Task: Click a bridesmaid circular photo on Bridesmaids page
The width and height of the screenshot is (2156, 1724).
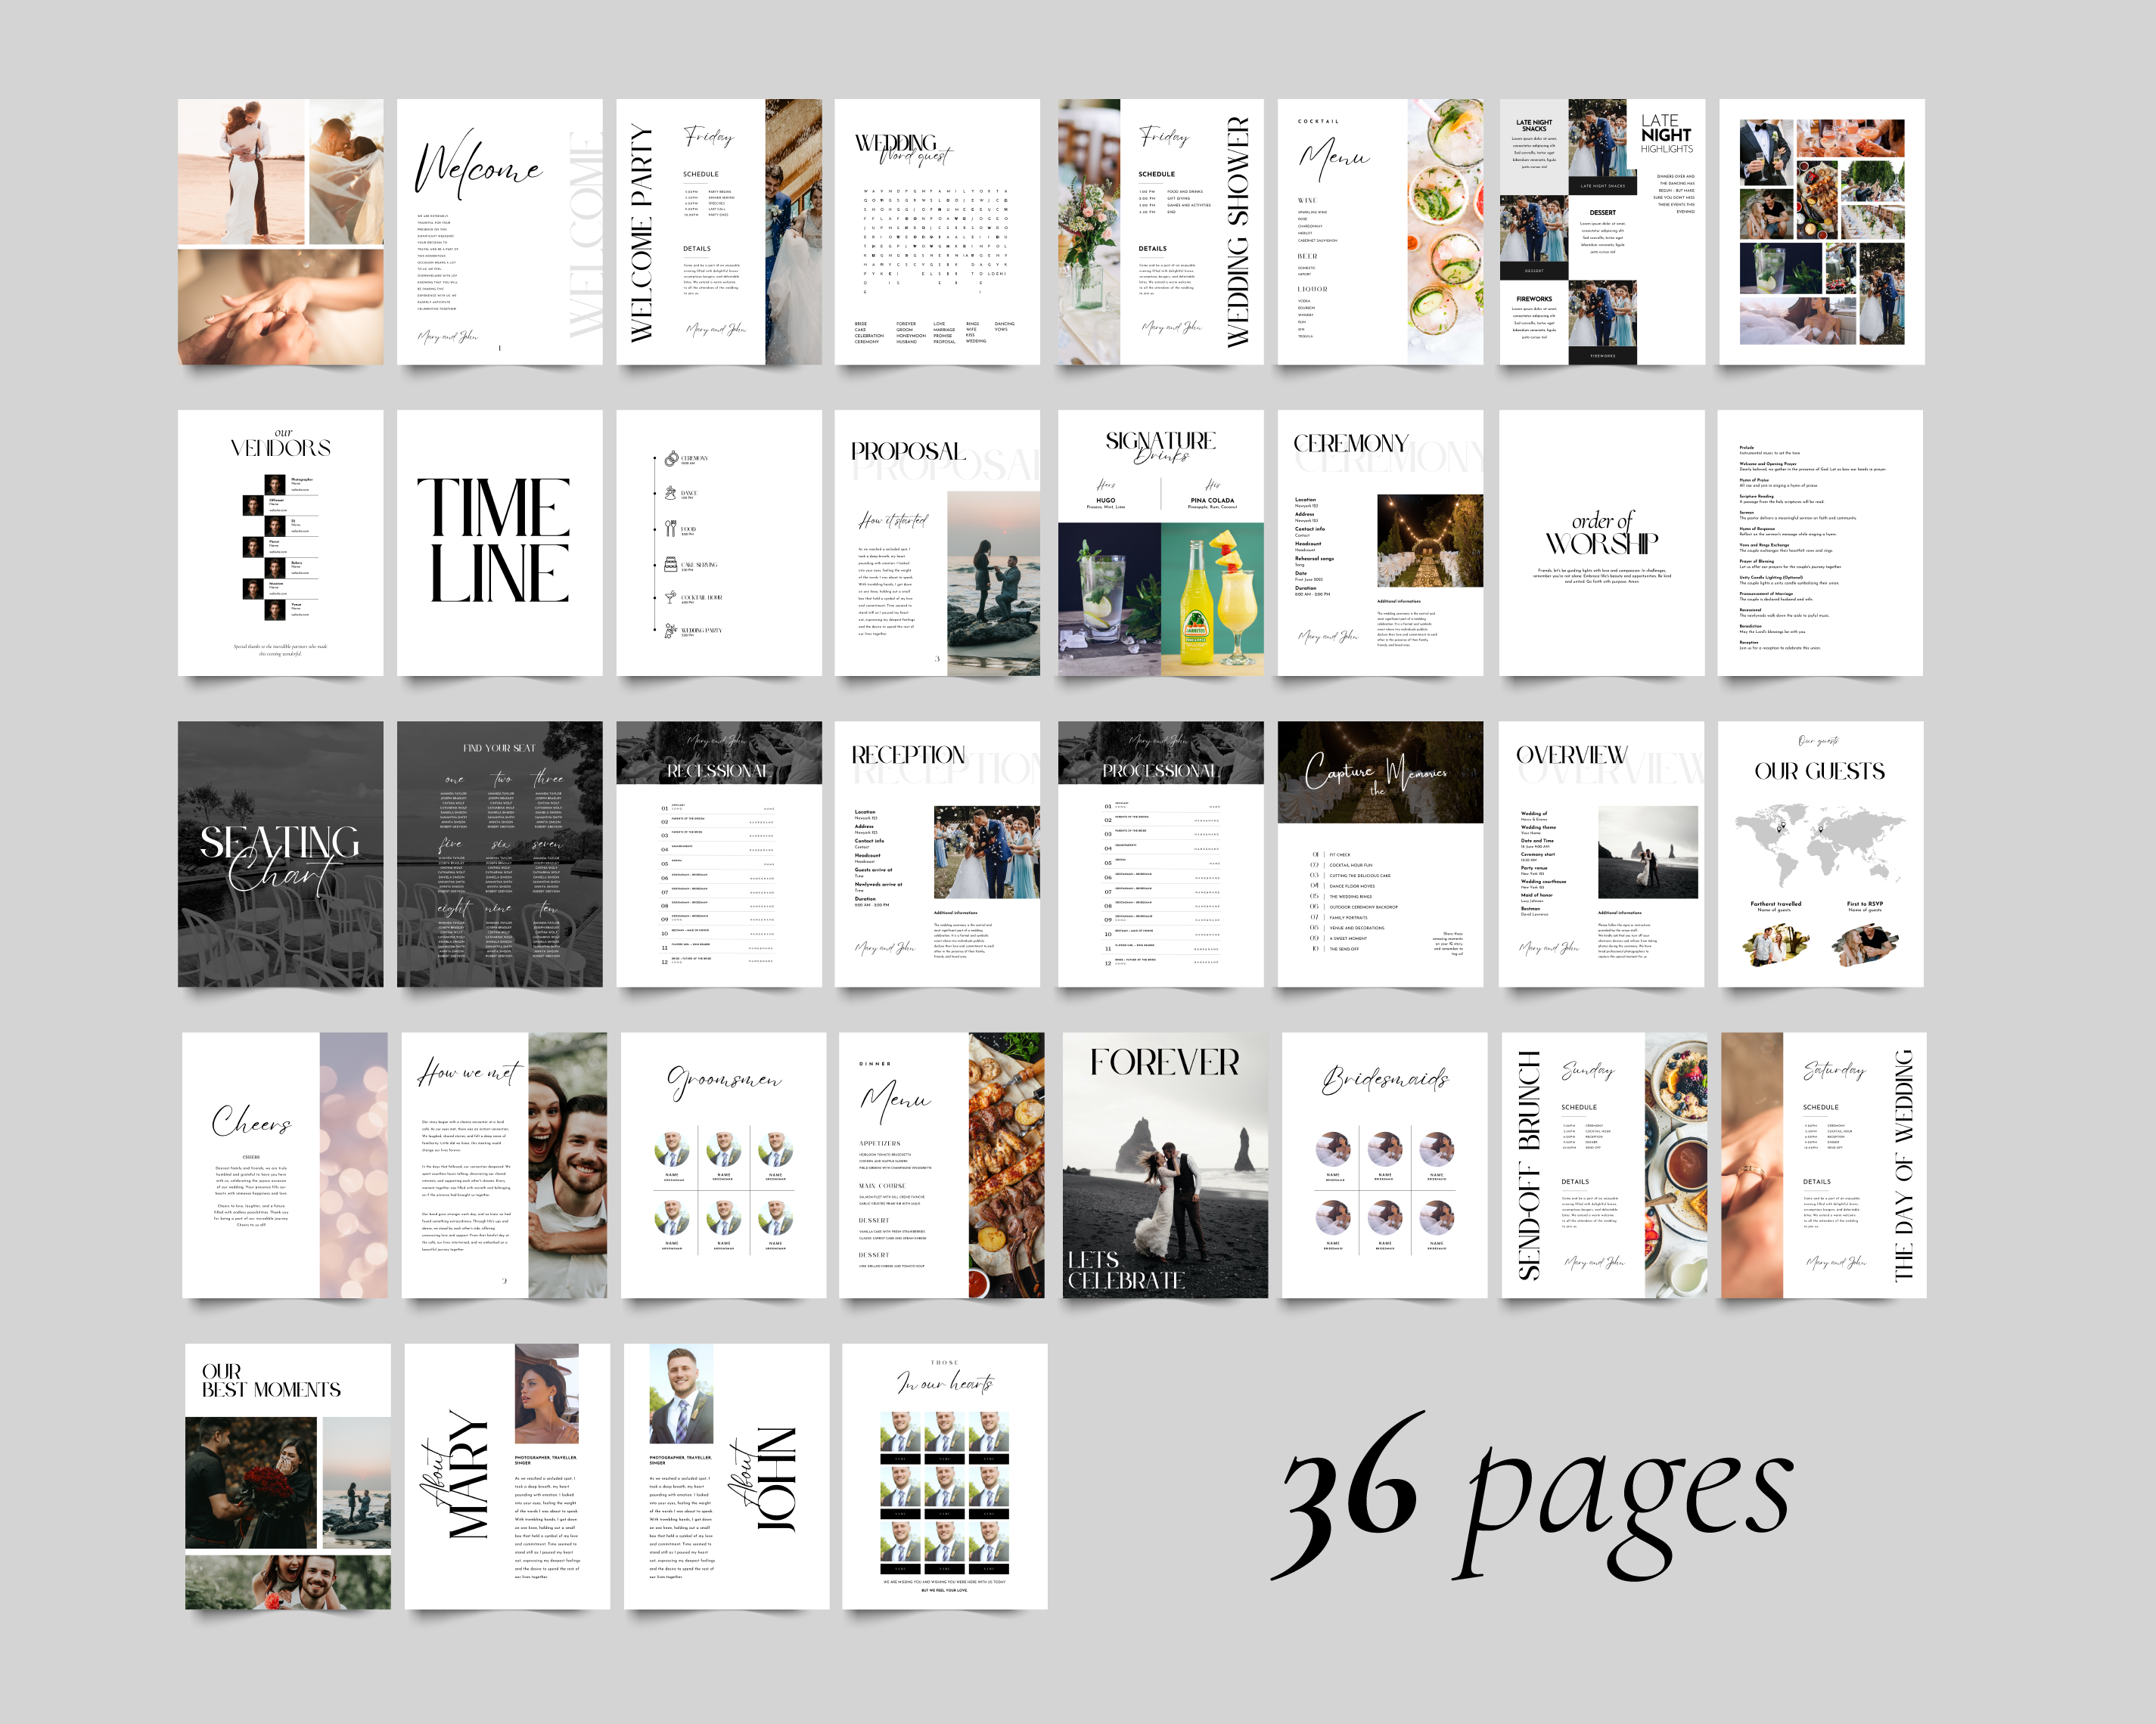Action: click(x=1333, y=1149)
